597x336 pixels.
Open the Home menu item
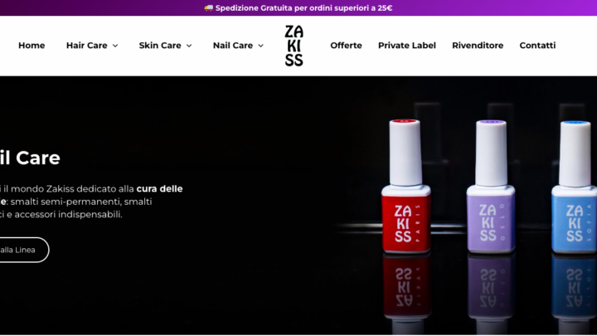[x=32, y=46]
